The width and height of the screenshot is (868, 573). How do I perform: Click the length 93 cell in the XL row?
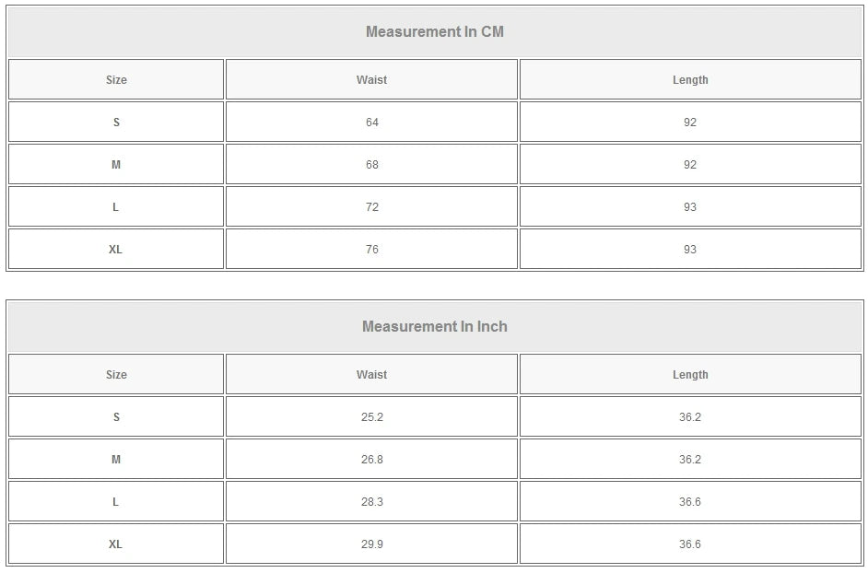point(690,250)
